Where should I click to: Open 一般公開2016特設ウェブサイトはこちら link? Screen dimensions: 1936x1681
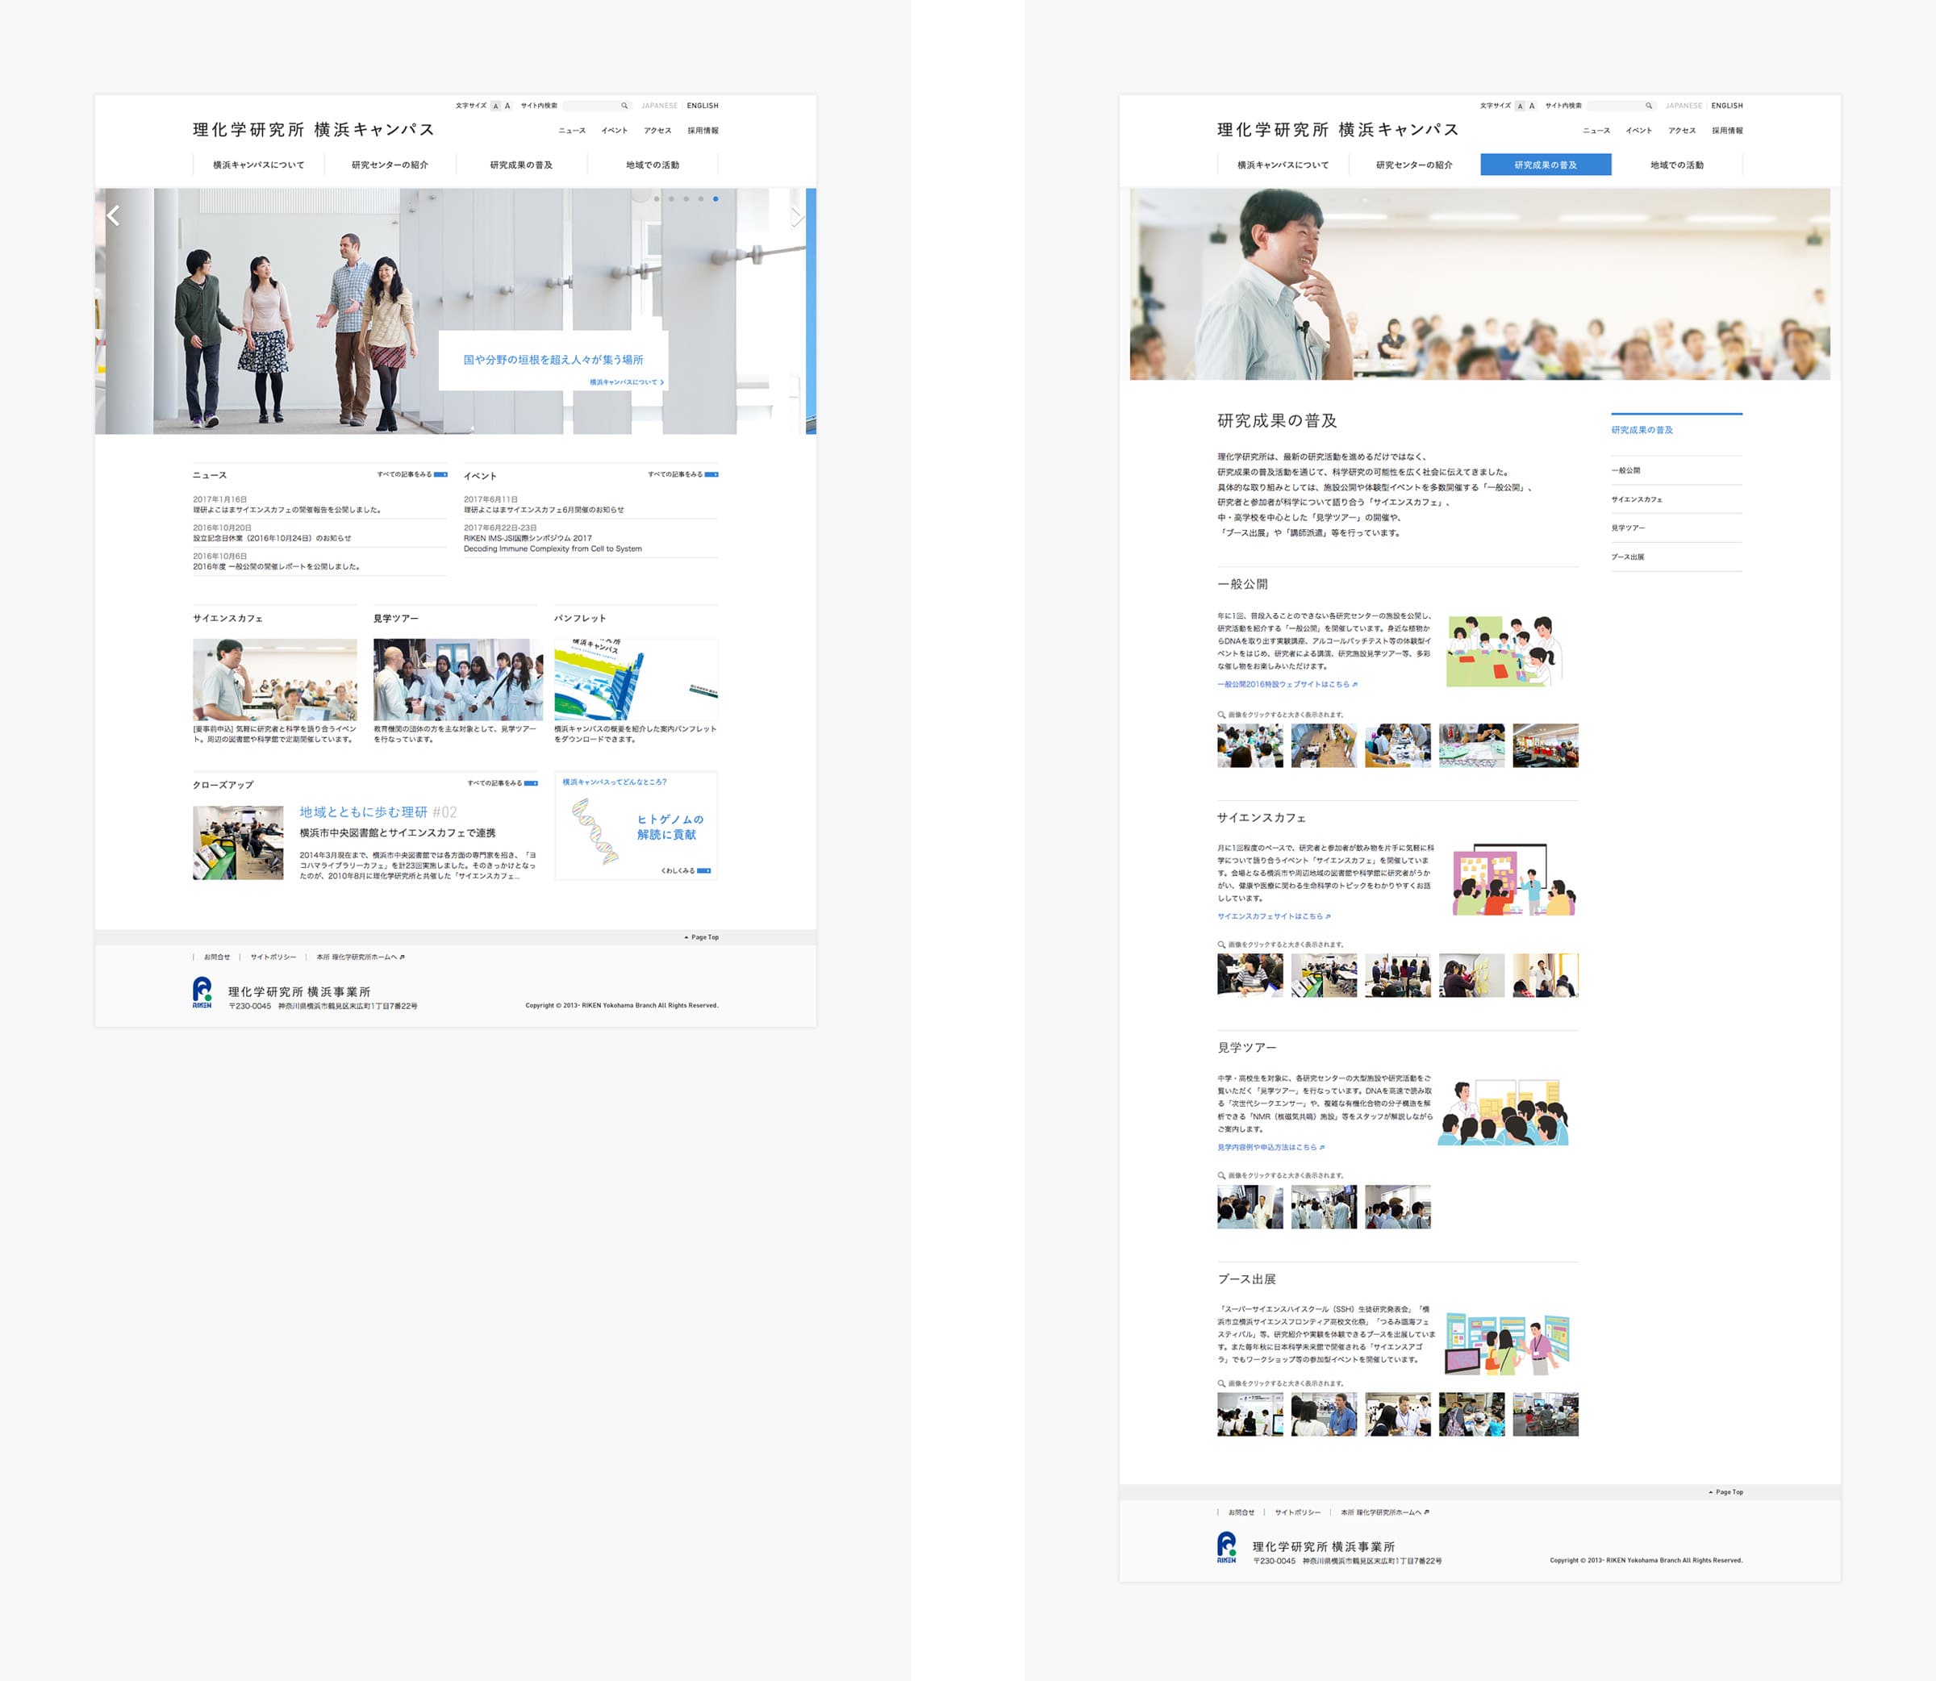[x=1287, y=685]
